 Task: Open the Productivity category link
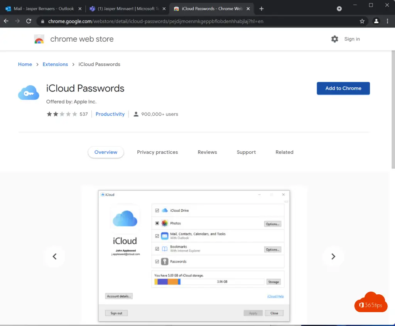coord(110,114)
